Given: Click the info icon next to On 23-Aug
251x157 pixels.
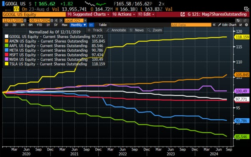Looking at the screenshot, I should click(x=16, y=9).
